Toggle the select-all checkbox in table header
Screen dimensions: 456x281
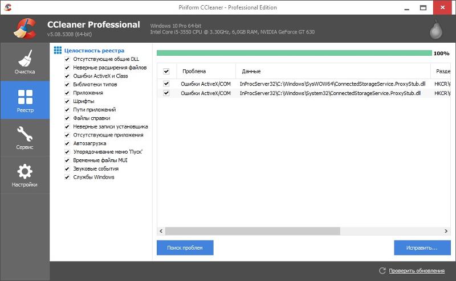166,71
